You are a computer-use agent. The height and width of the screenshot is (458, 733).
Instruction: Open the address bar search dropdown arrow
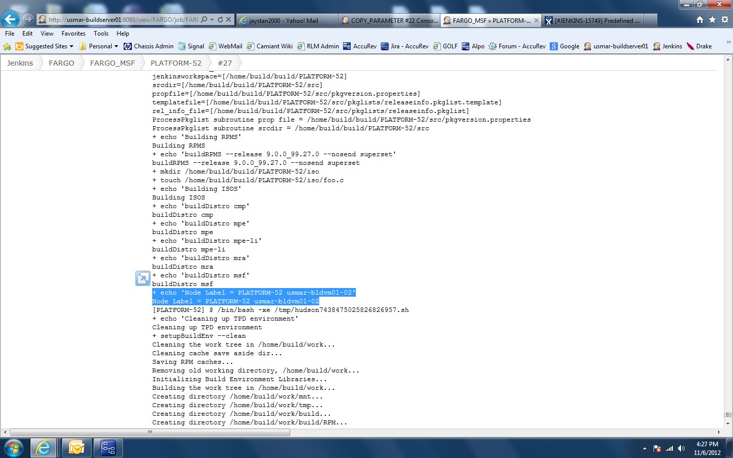pyautogui.click(x=212, y=19)
